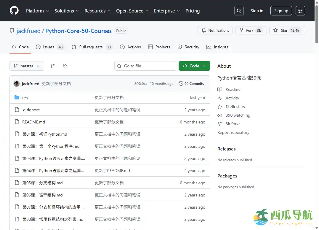Open the search magnifier icon
This screenshot has height=230, width=319.
coord(239,11)
